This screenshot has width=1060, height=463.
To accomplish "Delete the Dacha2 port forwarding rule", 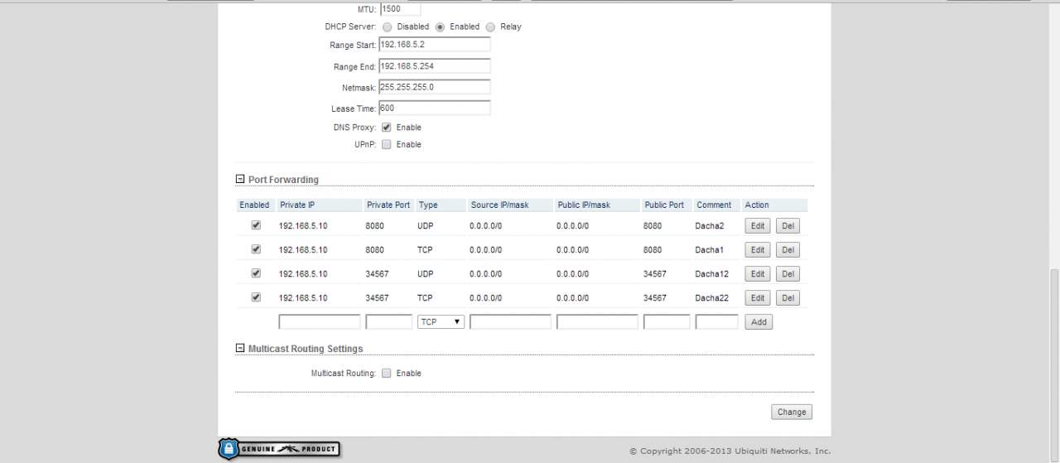I will tap(788, 226).
